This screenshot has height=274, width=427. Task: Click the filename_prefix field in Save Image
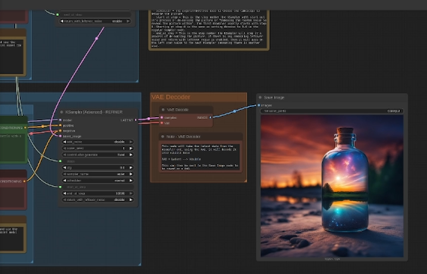pyautogui.click(x=331, y=111)
